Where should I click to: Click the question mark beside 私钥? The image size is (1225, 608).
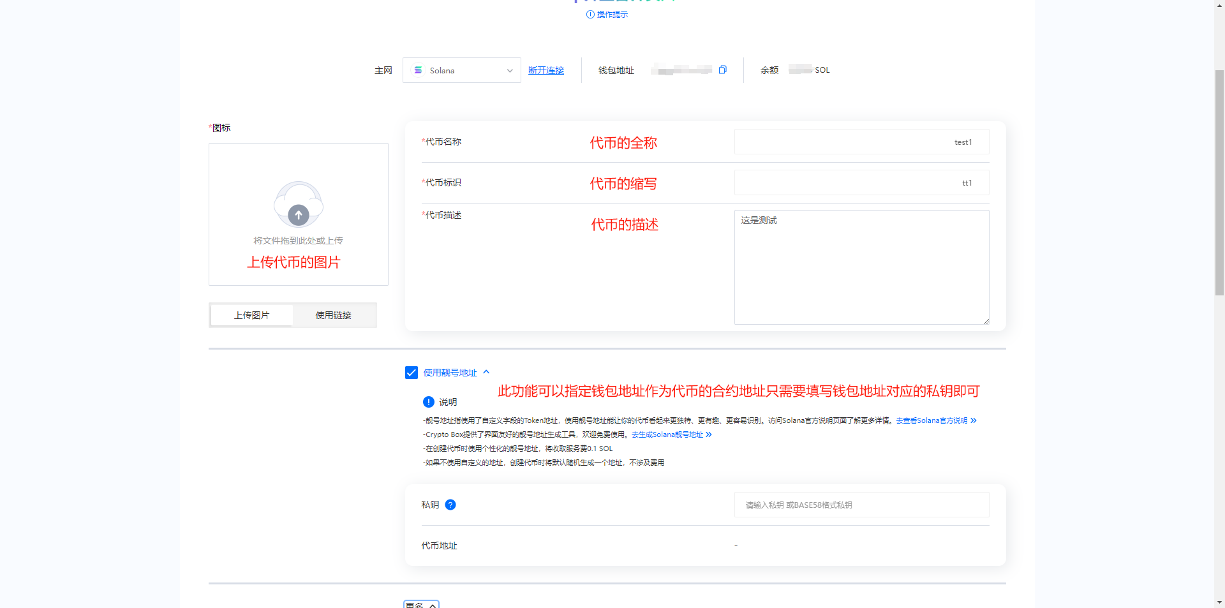(x=450, y=505)
